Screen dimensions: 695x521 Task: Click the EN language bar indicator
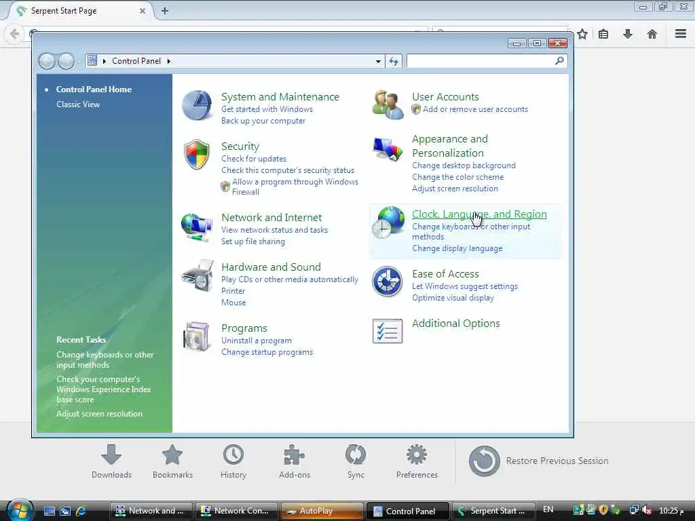[x=548, y=510]
